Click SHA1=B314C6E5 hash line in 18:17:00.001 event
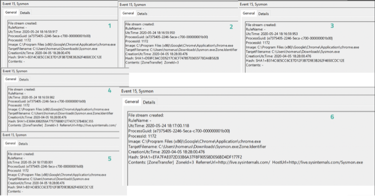The image size is (375, 196). [x=50, y=187]
